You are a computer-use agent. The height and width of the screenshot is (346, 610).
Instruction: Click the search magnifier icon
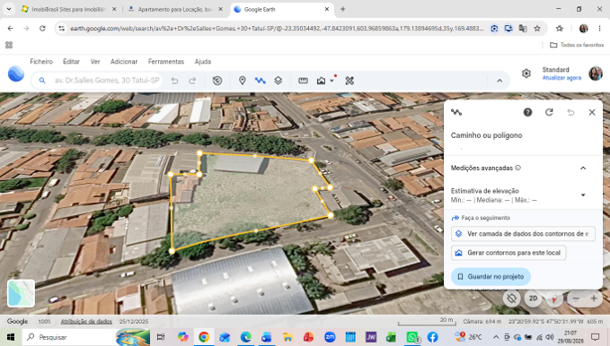pos(42,81)
